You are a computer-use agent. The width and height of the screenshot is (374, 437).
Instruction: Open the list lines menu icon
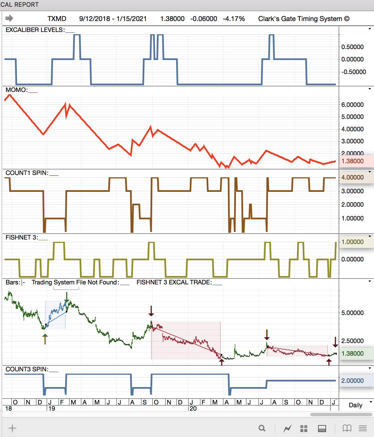[363, 428]
